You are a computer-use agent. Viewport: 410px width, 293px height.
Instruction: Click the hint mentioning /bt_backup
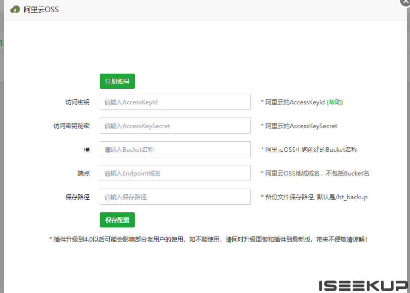click(x=314, y=197)
